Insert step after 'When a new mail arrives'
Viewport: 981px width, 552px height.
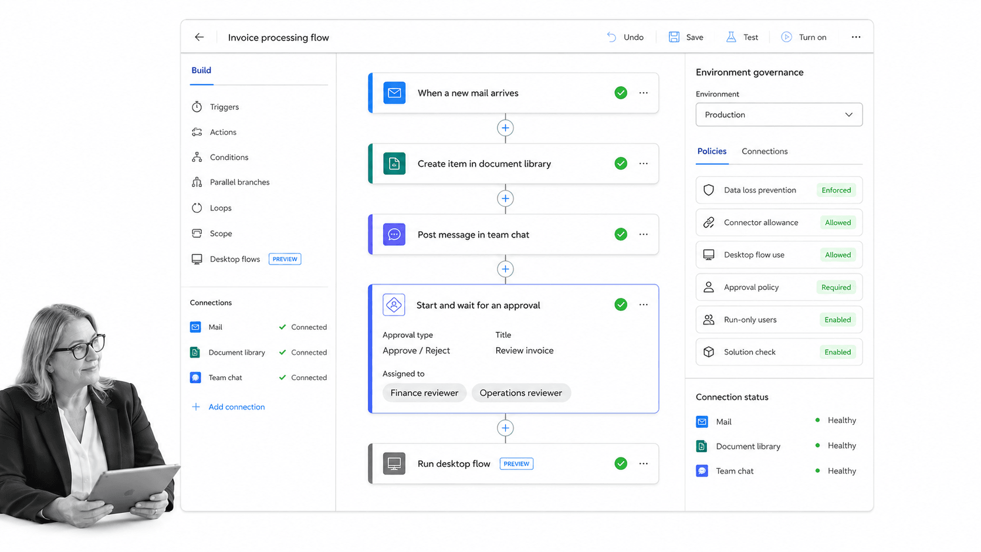pos(505,128)
